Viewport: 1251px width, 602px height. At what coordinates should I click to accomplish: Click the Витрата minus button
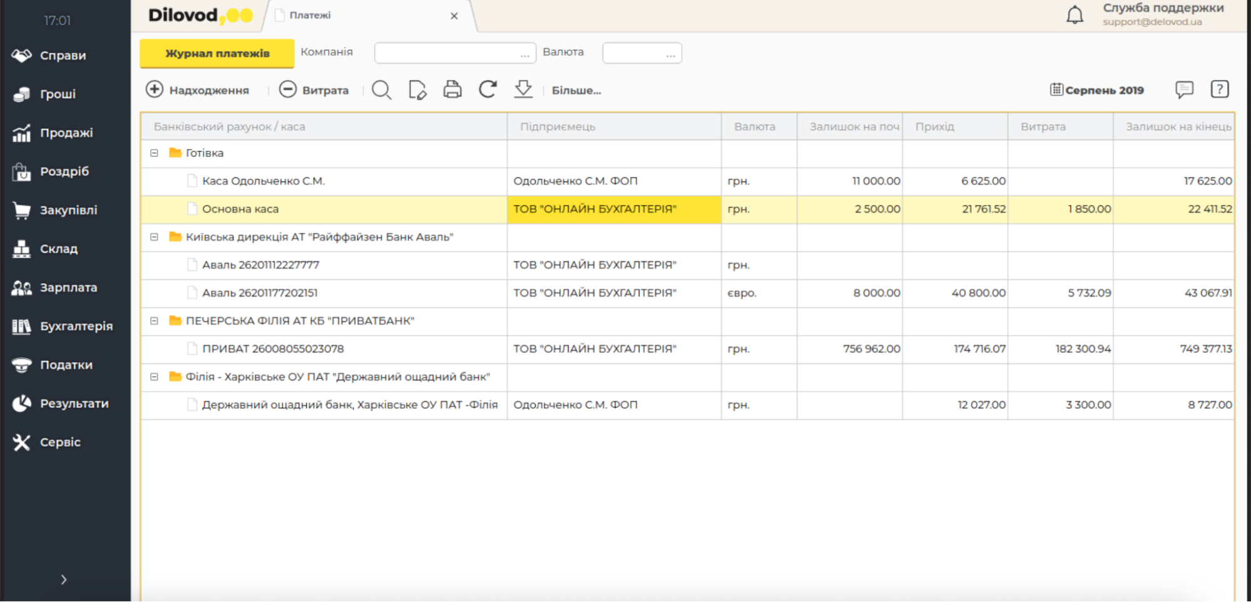(314, 90)
